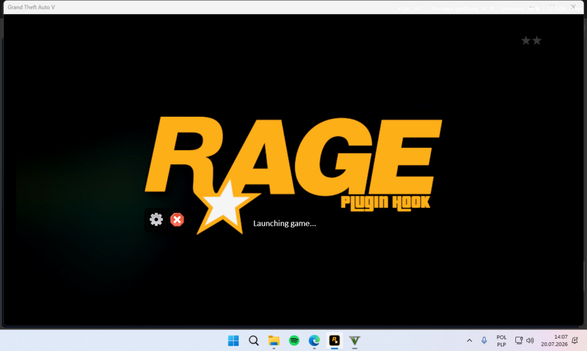Close the Grand Theft Auto V window
The height and width of the screenshot is (351, 587).
click(573, 6)
